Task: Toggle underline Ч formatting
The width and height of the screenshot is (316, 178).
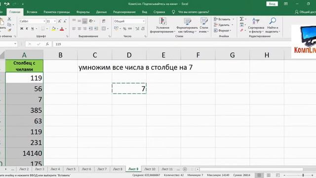Action: (32, 29)
